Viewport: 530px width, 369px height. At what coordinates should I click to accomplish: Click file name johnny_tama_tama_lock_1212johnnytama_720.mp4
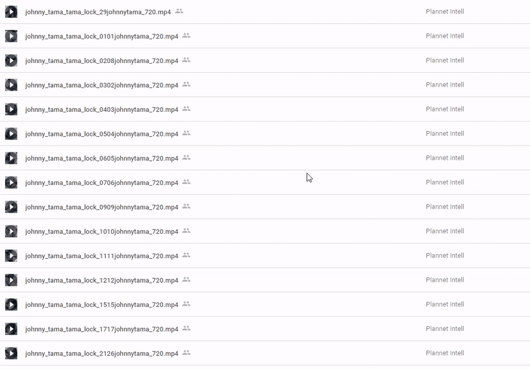(101, 280)
